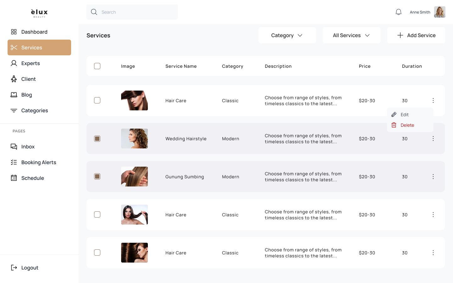
Task: Open three-dot menu for Gunung Sumbing row
Action: tap(433, 177)
